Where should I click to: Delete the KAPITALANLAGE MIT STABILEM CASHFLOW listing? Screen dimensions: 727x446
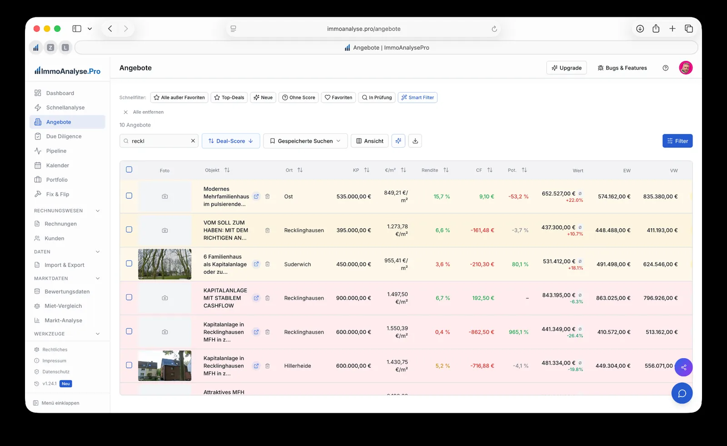click(x=268, y=298)
